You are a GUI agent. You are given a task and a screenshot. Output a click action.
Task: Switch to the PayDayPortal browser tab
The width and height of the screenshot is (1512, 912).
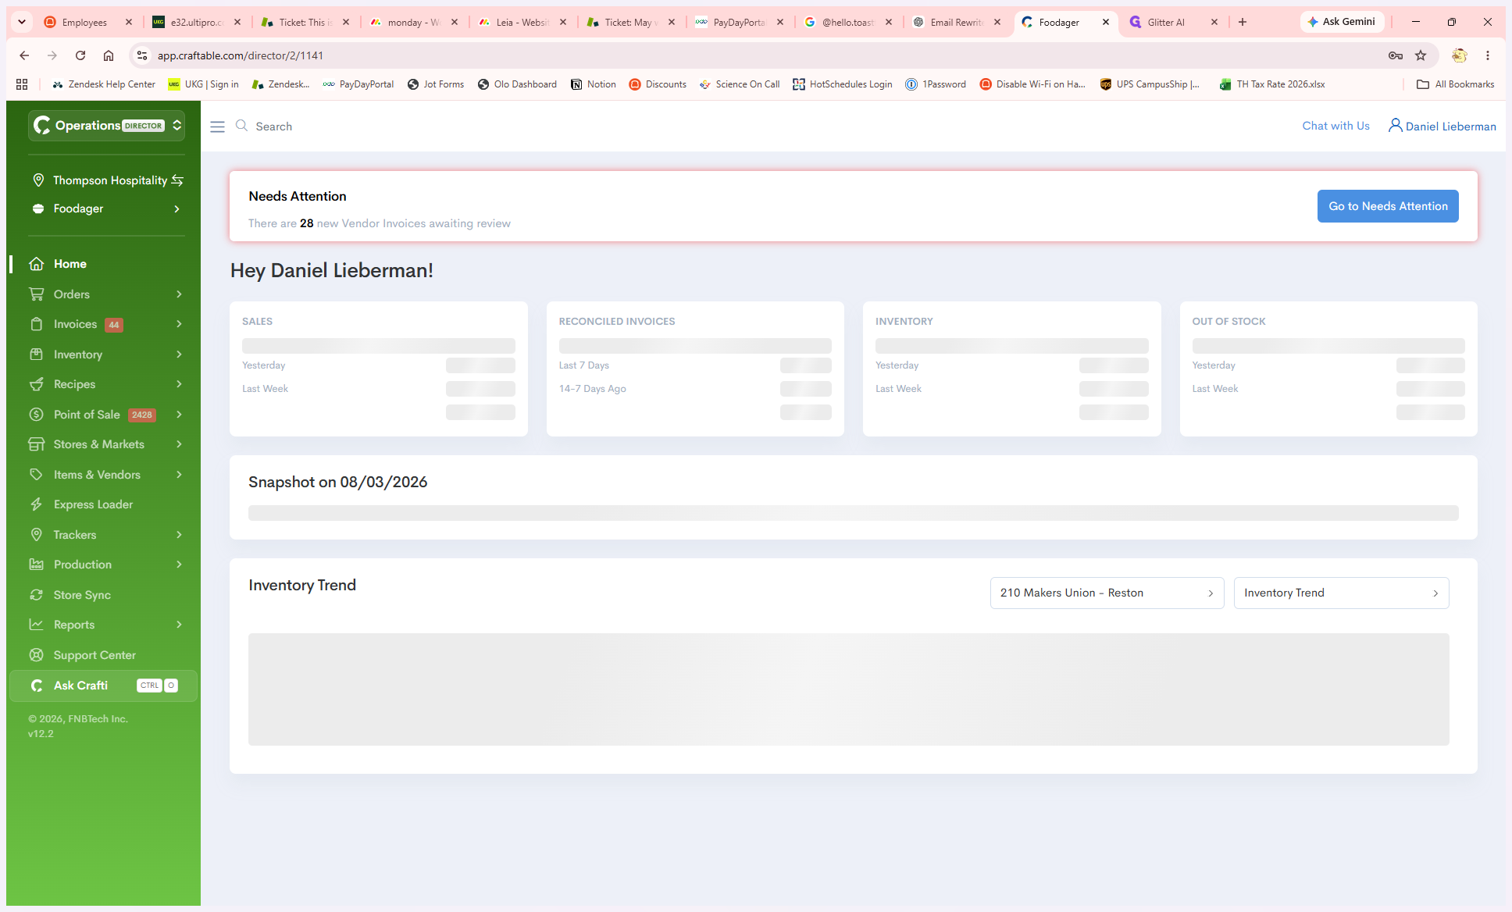coord(739,22)
